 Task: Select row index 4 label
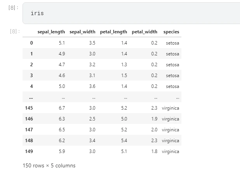31,86
